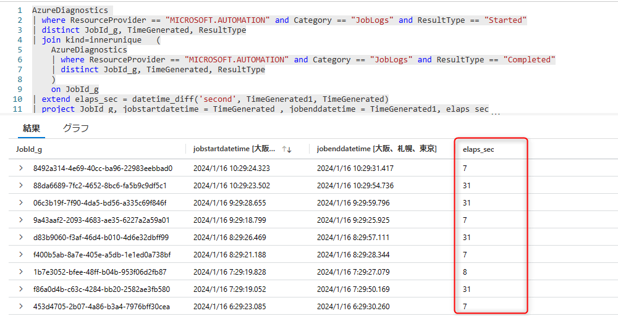Viewport: 618px width, 316px height.
Task: Select the jobenddatetime column header
Action: [376, 149]
